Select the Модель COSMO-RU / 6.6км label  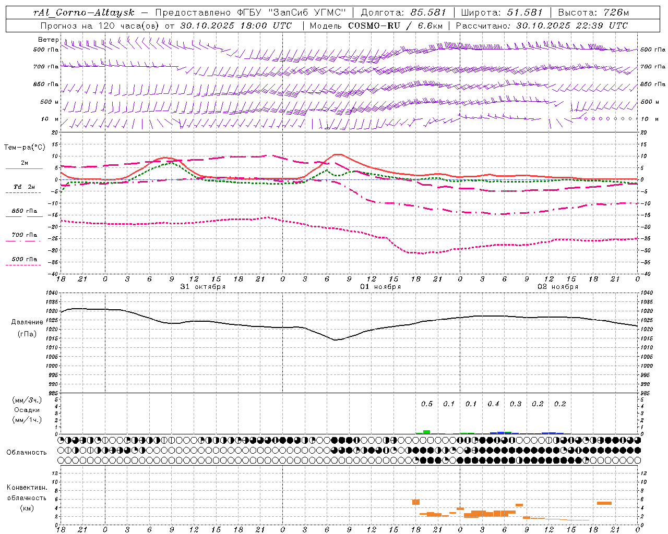pos(376,26)
